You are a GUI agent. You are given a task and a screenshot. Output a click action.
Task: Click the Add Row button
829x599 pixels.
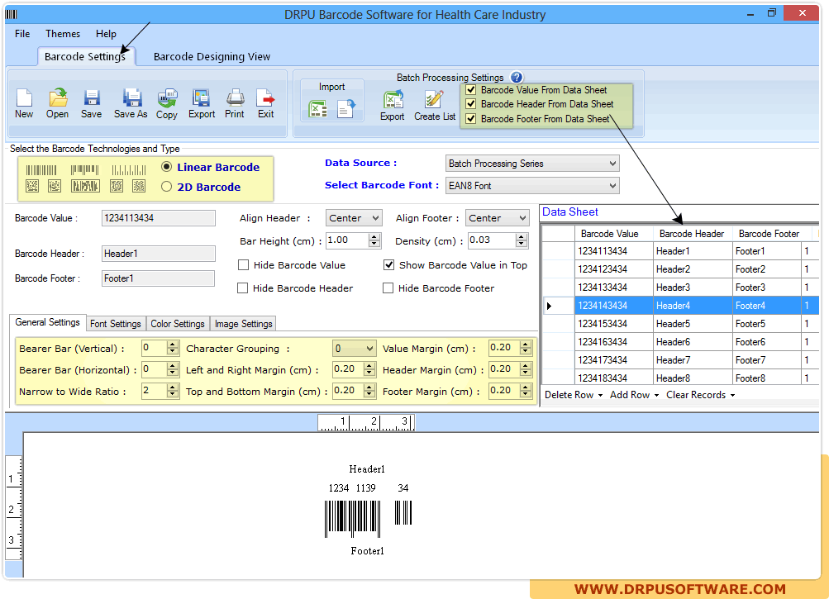click(x=634, y=395)
